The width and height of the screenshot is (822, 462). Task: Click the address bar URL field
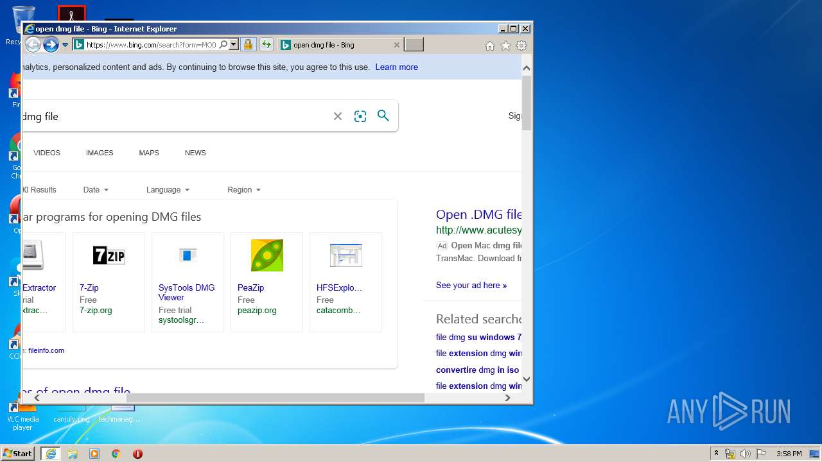[150, 45]
